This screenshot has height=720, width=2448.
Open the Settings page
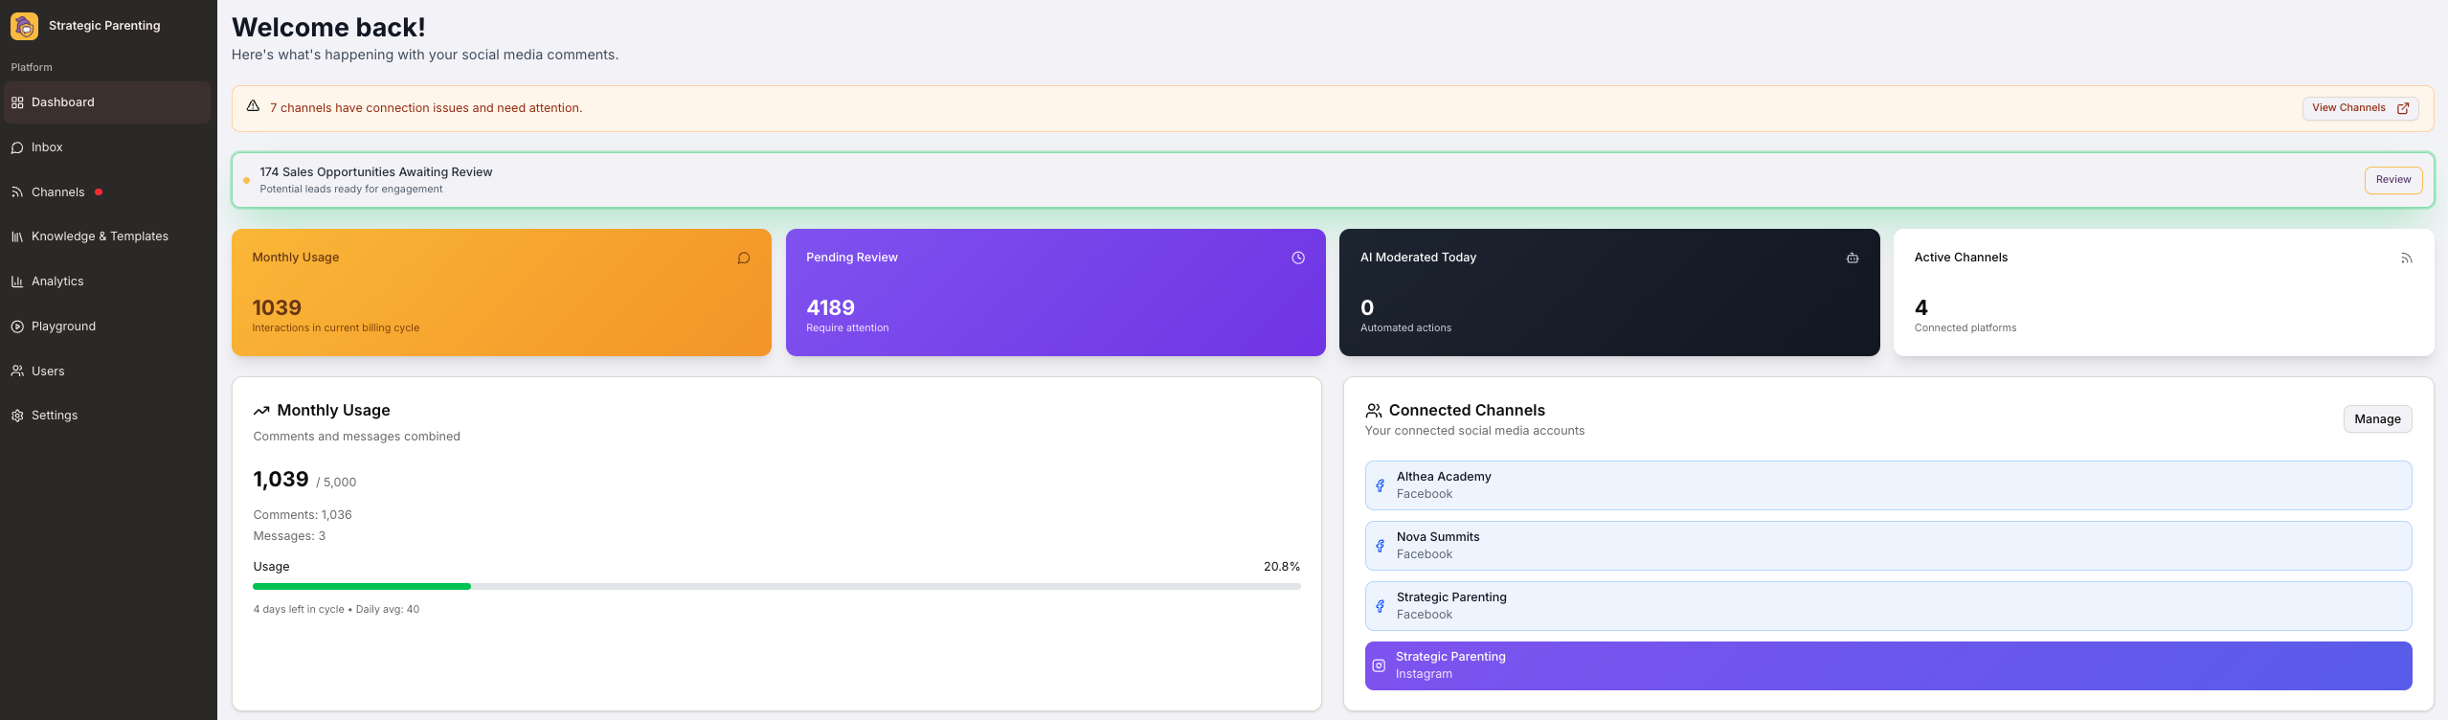click(x=107, y=416)
